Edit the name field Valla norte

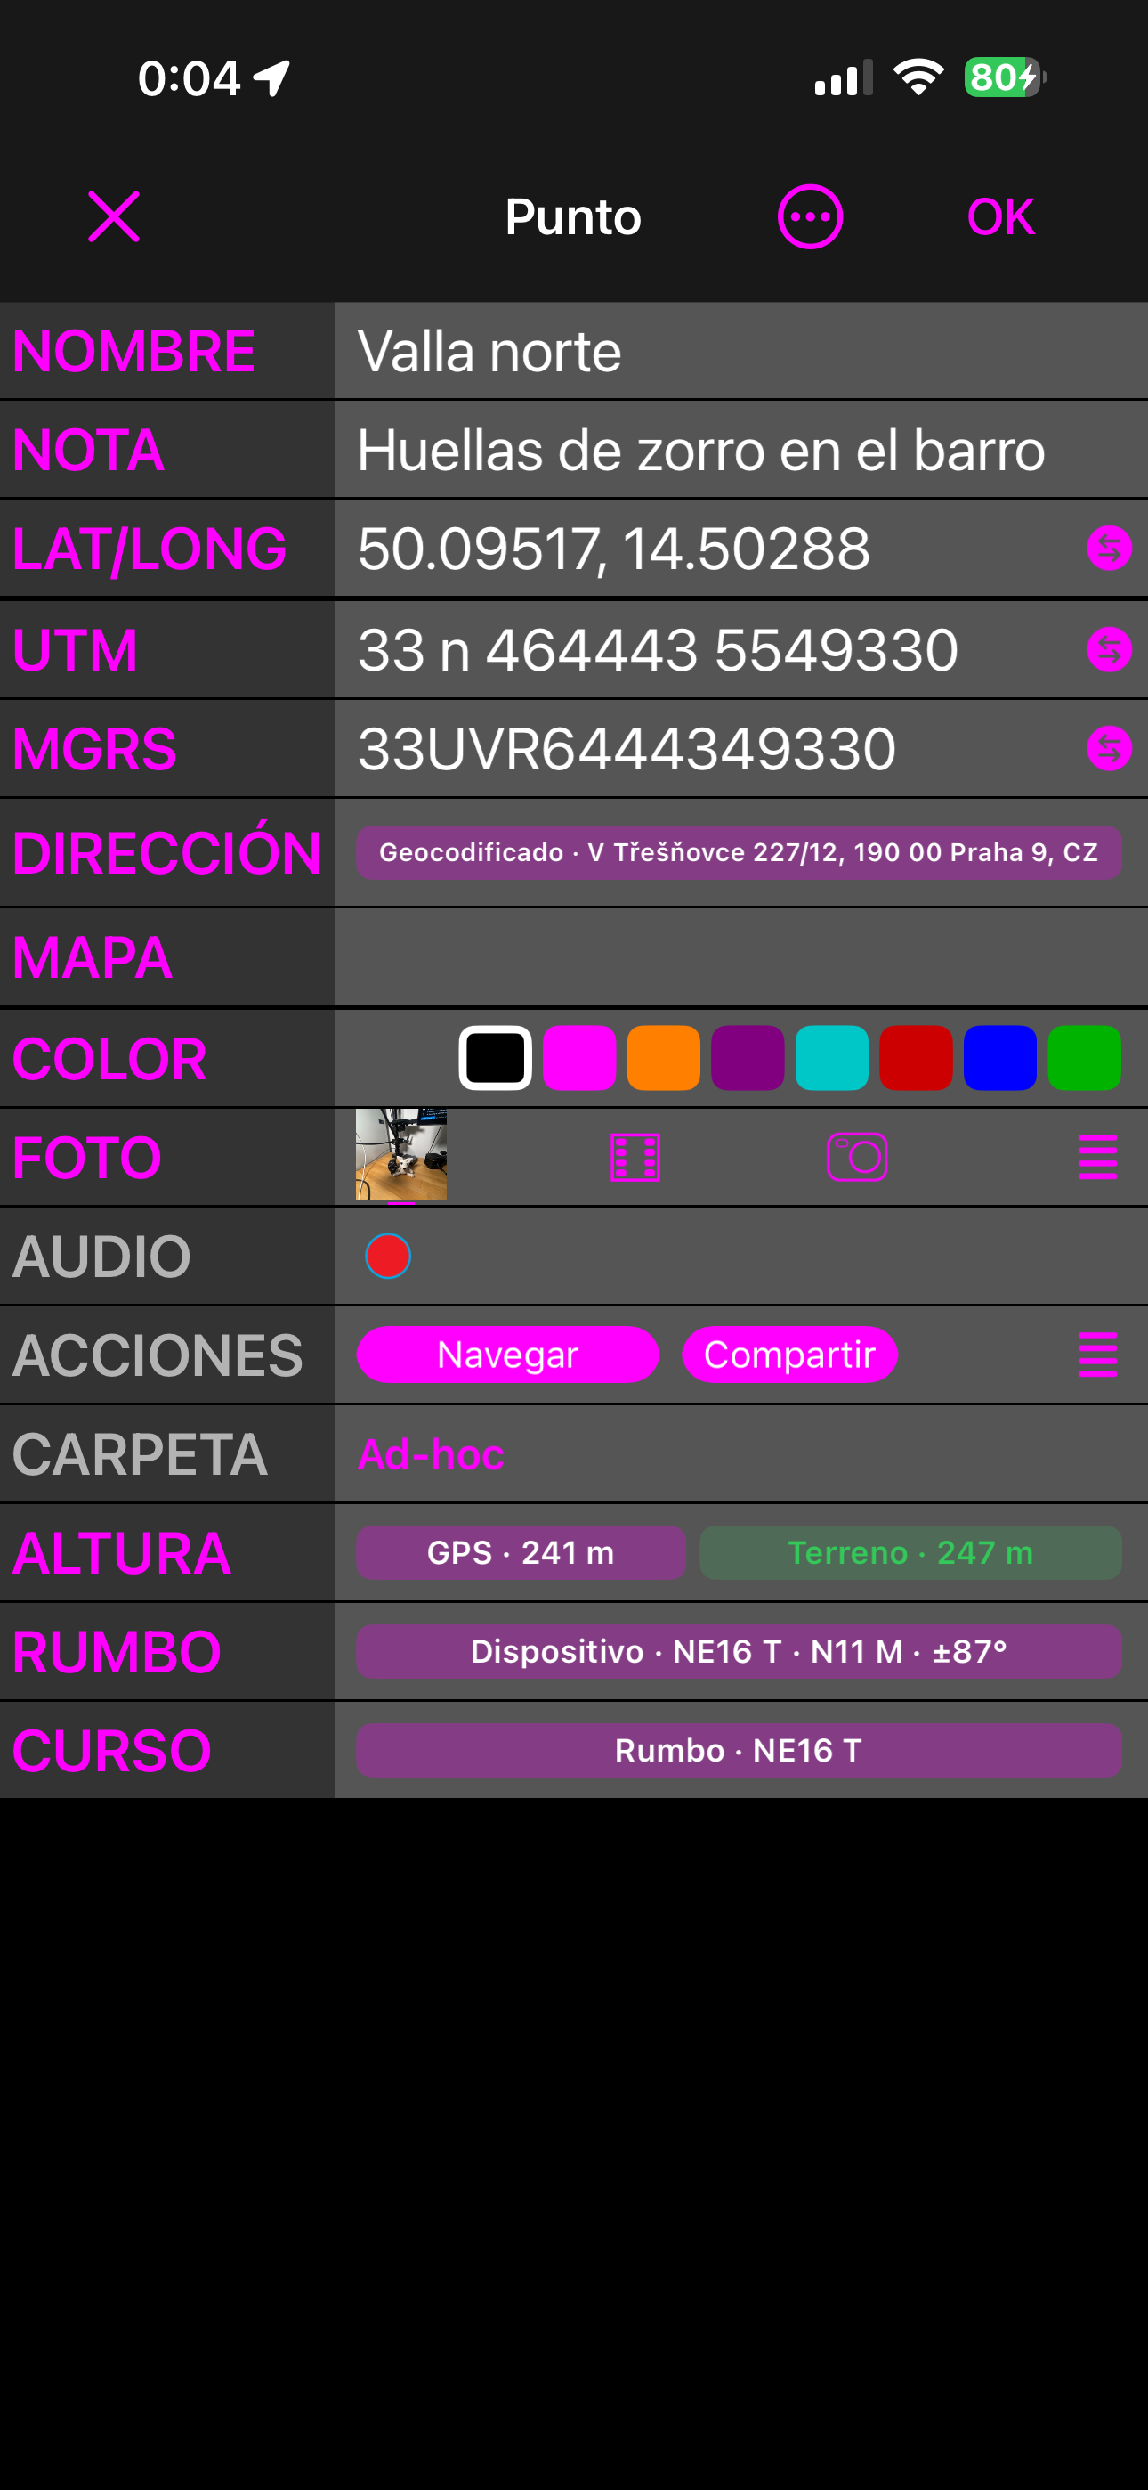[x=740, y=351]
